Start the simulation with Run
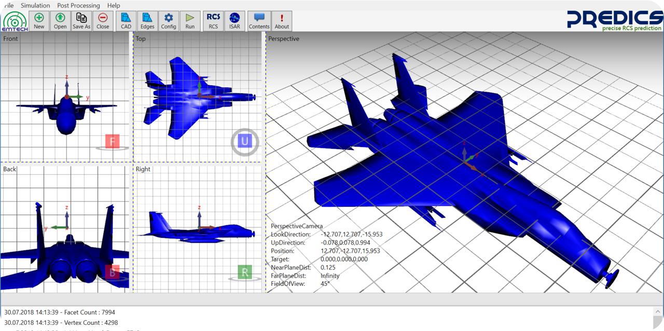The image size is (664, 331). (x=190, y=21)
